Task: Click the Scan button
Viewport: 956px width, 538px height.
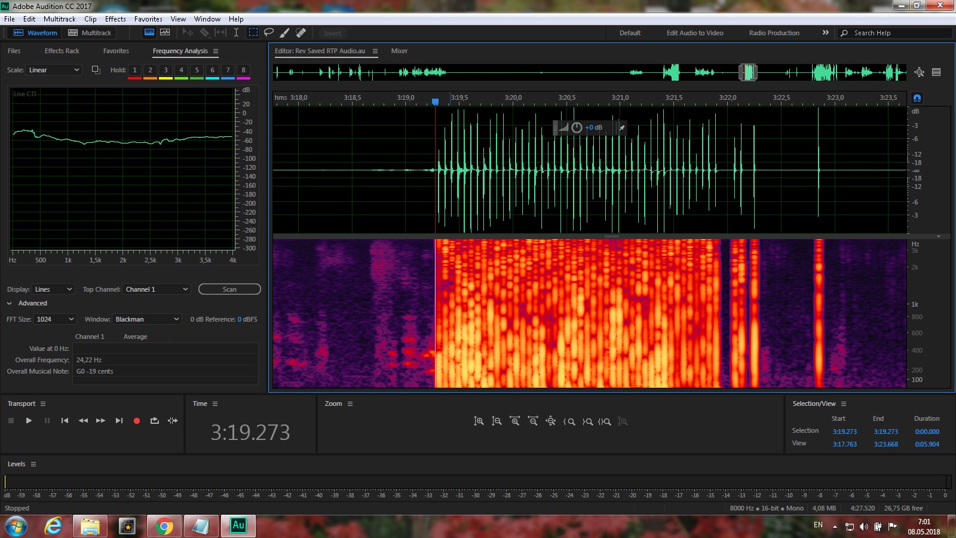Action: click(x=229, y=289)
